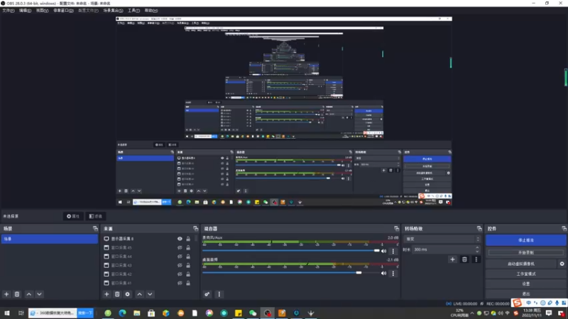Open the 工具 menu
The width and height of the screenshot is (568, 319).
[x=133, y=11]
